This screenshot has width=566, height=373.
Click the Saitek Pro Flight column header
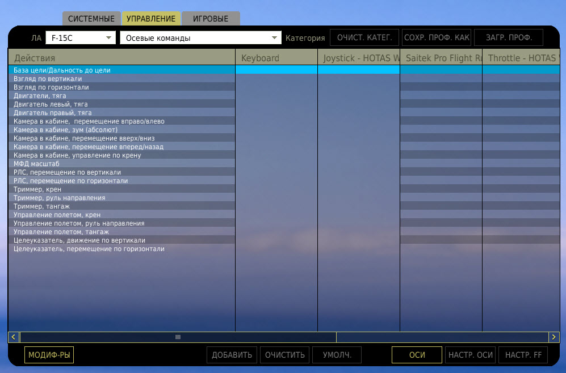pyautogui.click(x=441, y=58)
